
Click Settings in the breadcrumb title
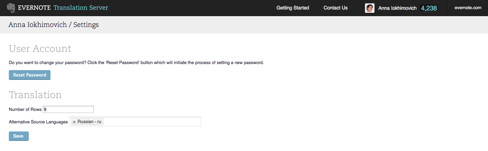point(86,25)
